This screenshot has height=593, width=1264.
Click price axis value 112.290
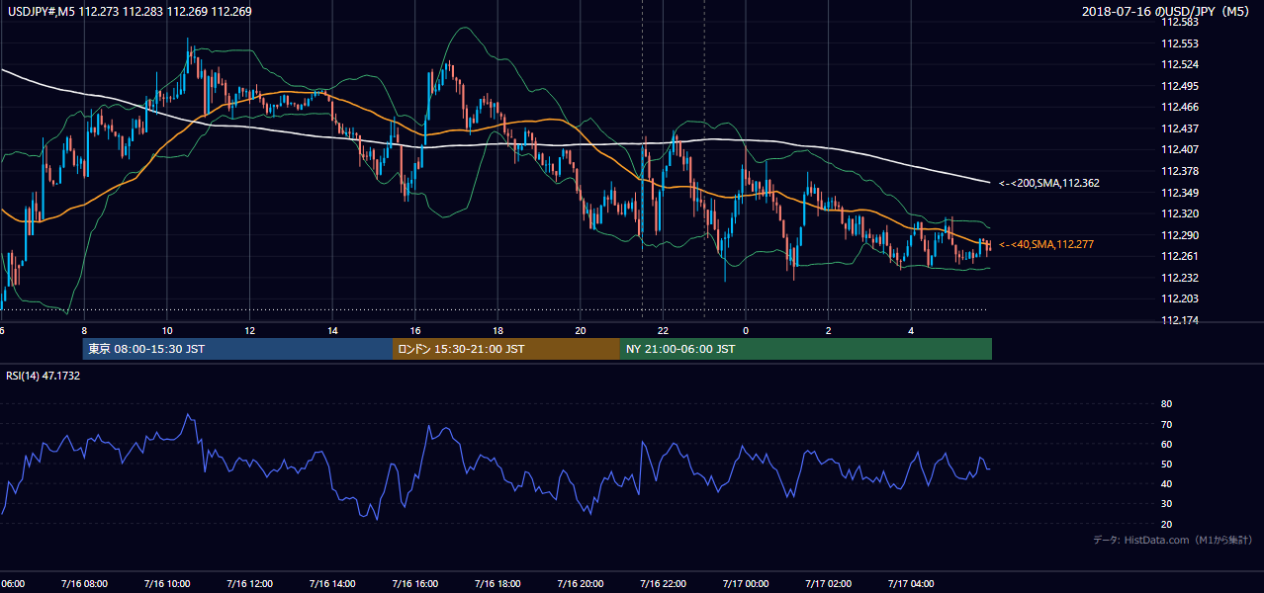click(1179, 235)
